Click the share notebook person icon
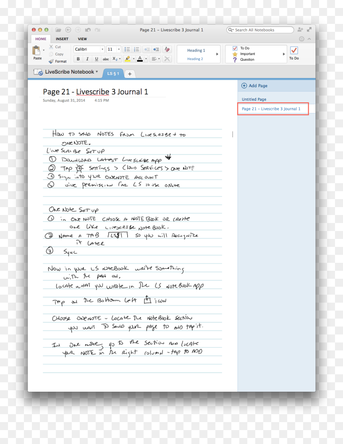 pos(300,29)
